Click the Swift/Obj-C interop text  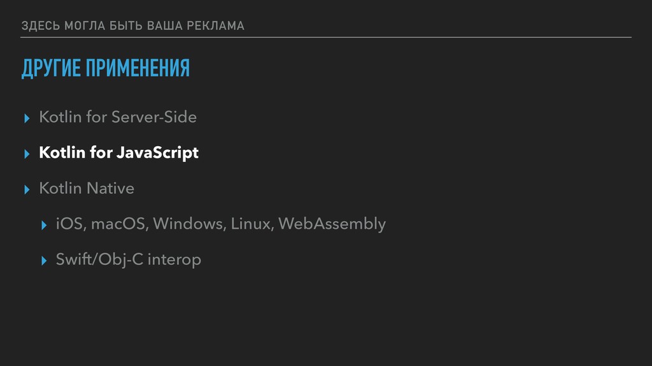(x=128, y=260)
